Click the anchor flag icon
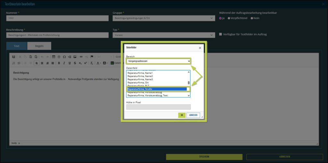The image size is (328, 163). pos(92,57)
